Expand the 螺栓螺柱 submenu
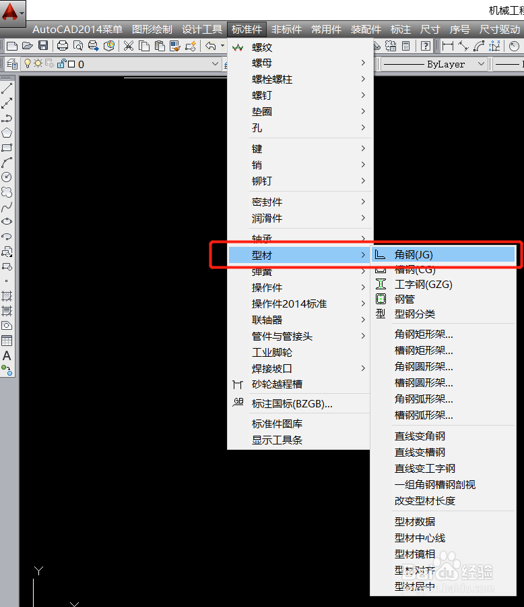This screenshot has width=524, height=607. click(x=300, y=80)
